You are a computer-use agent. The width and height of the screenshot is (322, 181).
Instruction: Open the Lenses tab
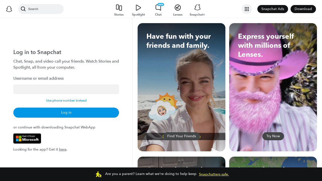[178, 10]
